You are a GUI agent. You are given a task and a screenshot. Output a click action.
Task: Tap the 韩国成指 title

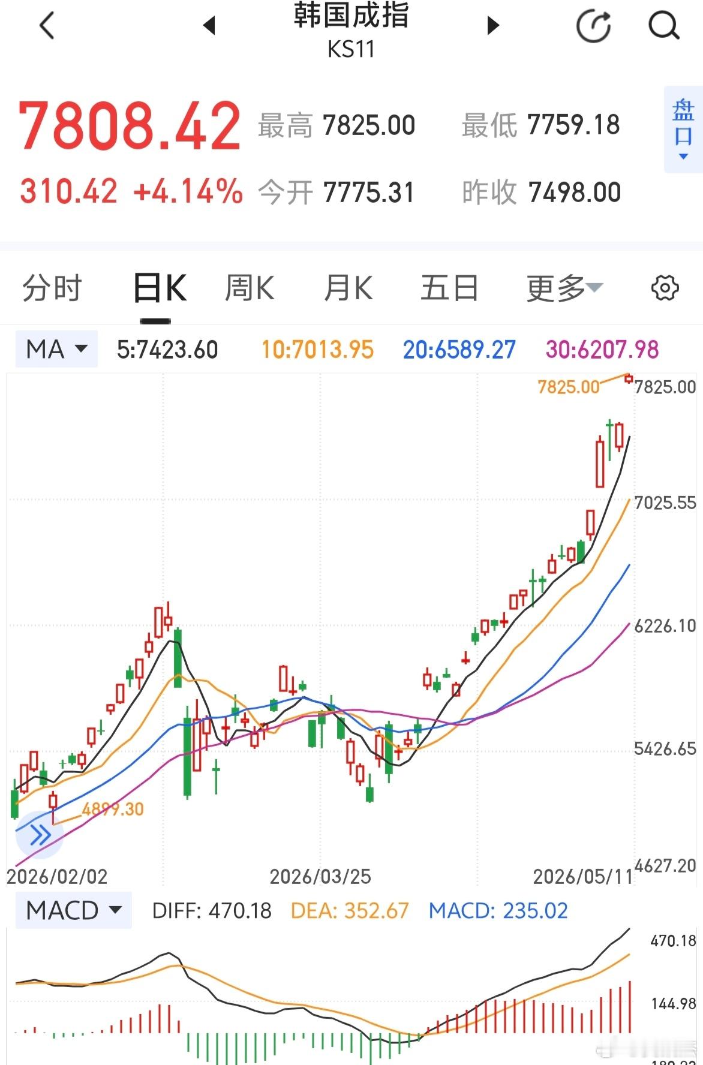pos(351,15)
